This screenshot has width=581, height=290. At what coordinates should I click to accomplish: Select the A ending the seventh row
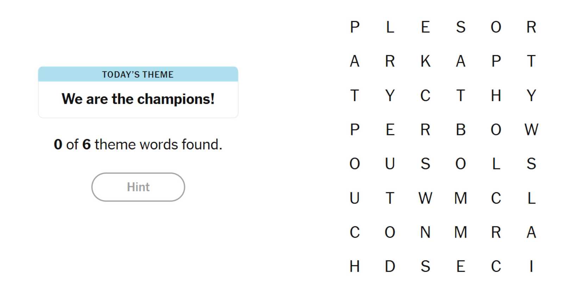(531, 232)
